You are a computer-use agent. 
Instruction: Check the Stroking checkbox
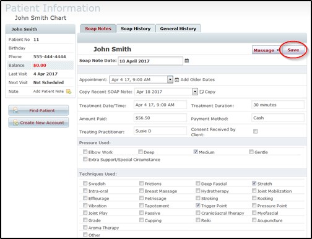coord(198,198)
